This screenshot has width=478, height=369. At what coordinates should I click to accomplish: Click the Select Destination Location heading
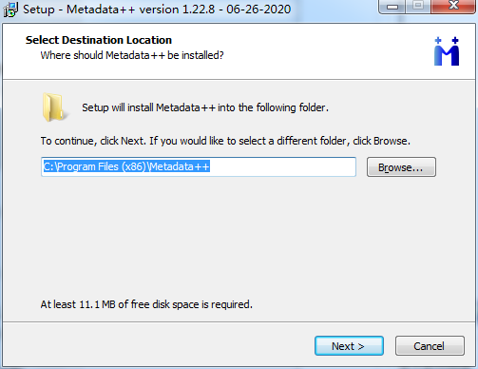pos(99,40)
